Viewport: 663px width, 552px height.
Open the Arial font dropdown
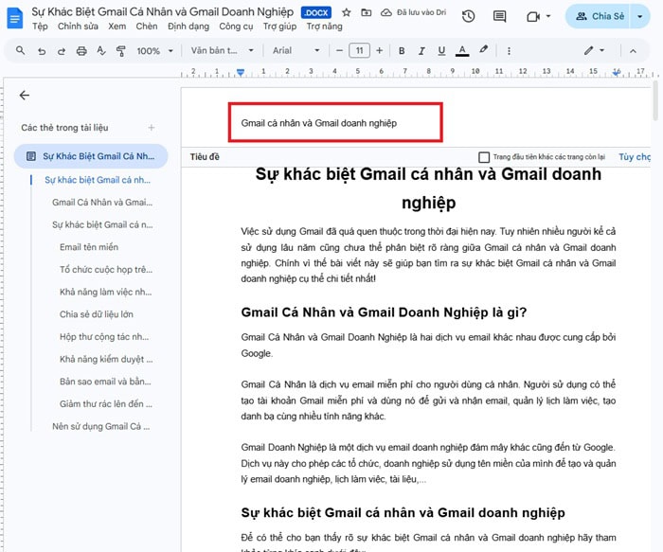pos(296,50)
